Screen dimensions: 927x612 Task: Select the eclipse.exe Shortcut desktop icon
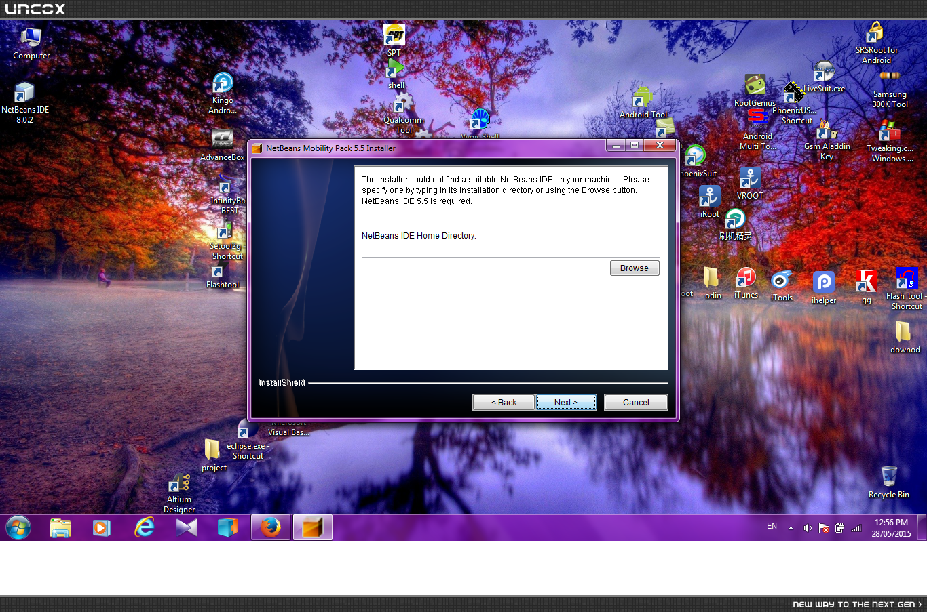pyautogui.click(x=248, y=441)
